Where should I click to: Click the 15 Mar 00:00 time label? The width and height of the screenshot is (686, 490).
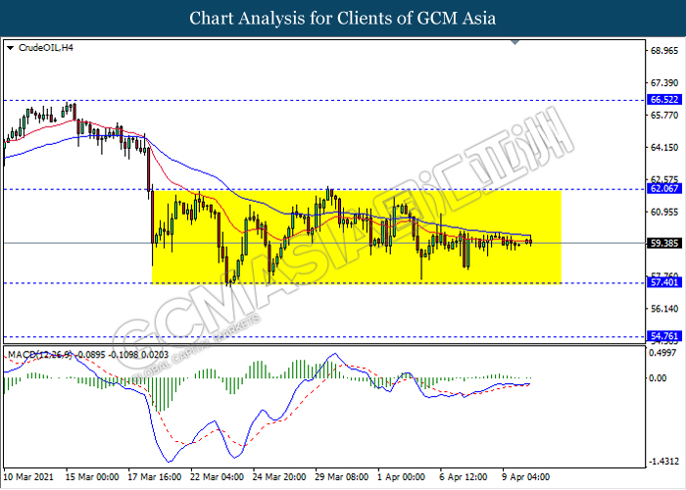[92, 476]
